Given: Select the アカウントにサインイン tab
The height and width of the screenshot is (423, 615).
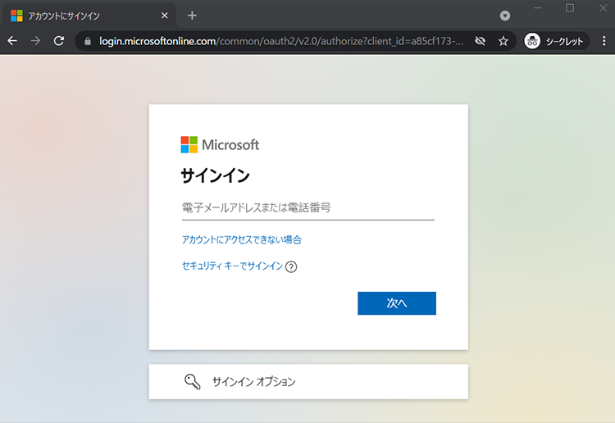Looking at the screenshot, I should [x=89, y=16].
